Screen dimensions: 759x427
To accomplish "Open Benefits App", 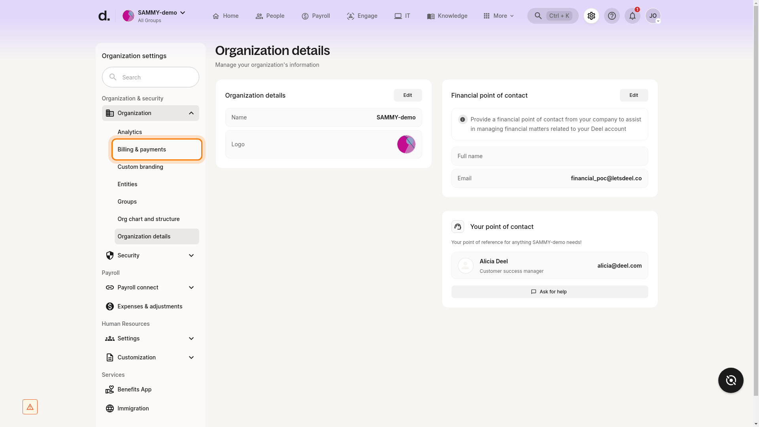I will (x=150, y=389).
